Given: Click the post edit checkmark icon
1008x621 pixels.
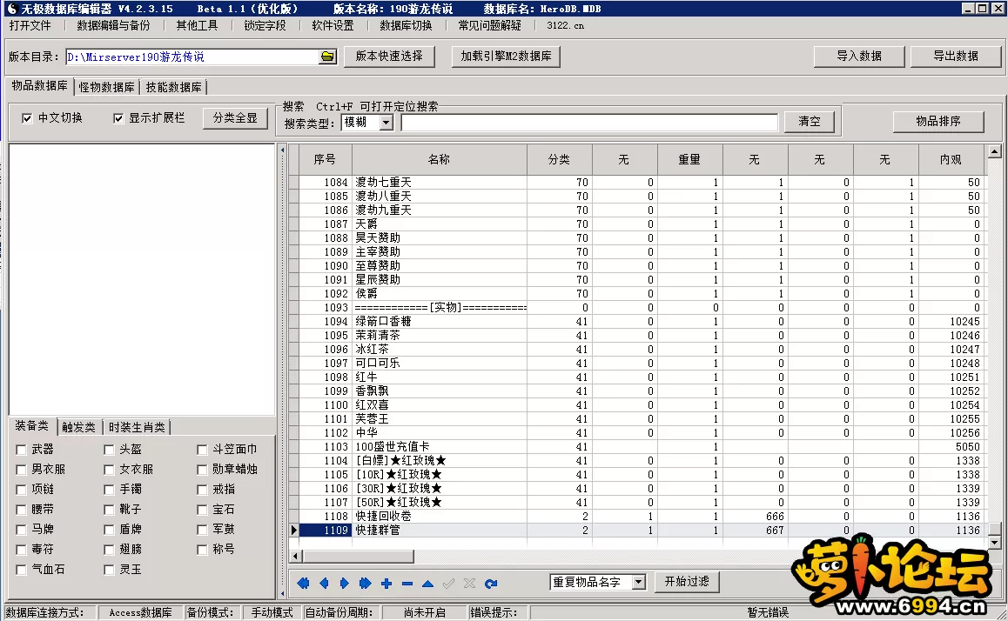Looking at the screenshot, I should 448,583.
